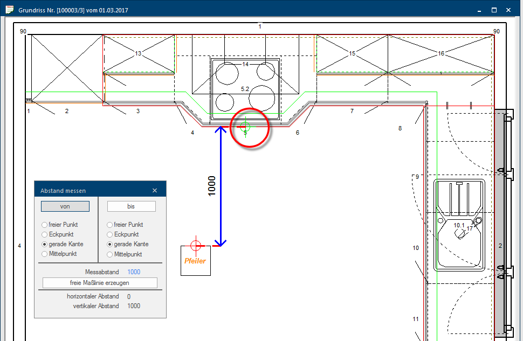Maximize the Grundriss window
523x341 pixels.
[x=493, y=10]
